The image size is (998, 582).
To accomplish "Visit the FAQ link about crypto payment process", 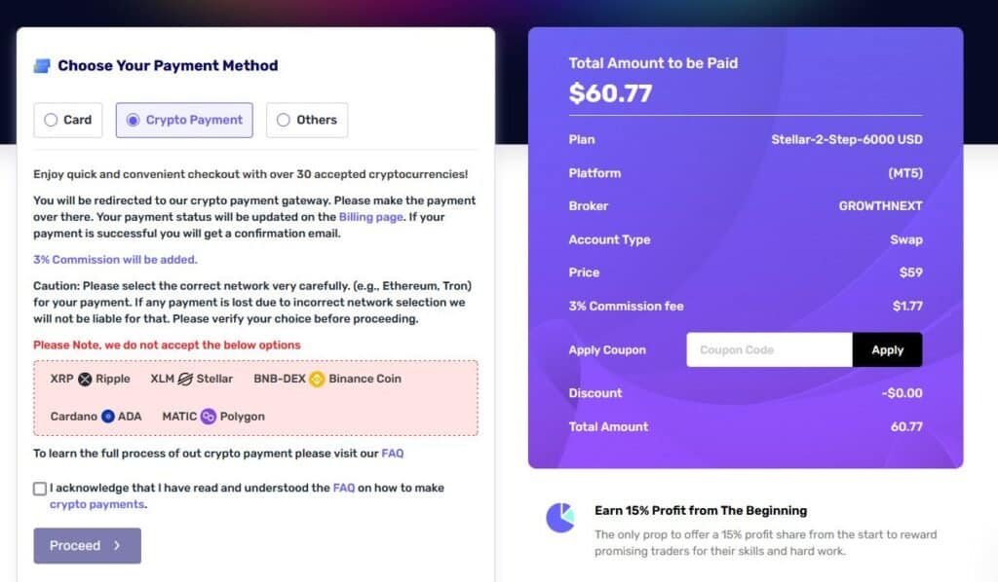I will 392,455.
